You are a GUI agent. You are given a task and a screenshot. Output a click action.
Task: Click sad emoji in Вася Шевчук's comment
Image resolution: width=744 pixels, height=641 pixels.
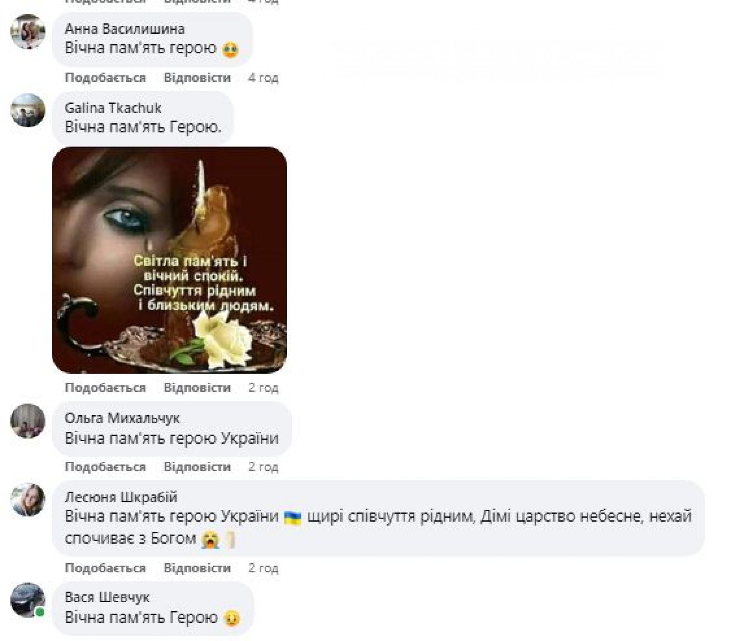pos(232,618)
